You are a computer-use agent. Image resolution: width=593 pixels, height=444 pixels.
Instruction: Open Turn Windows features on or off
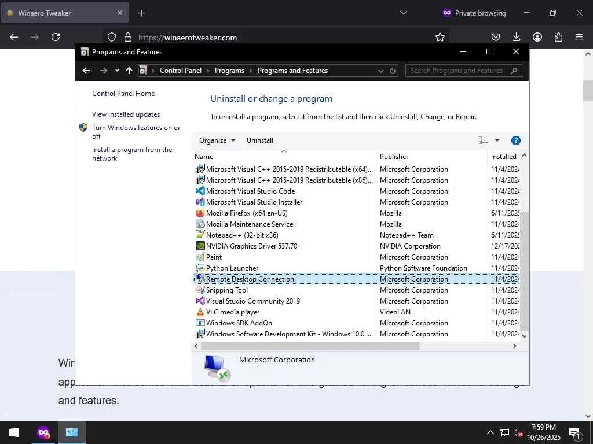[x=136, y=132]
